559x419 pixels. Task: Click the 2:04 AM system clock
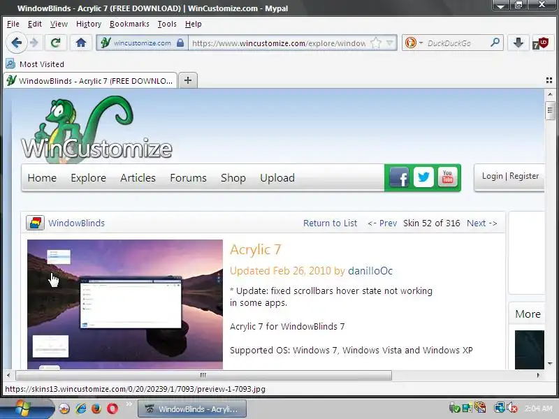538,409
